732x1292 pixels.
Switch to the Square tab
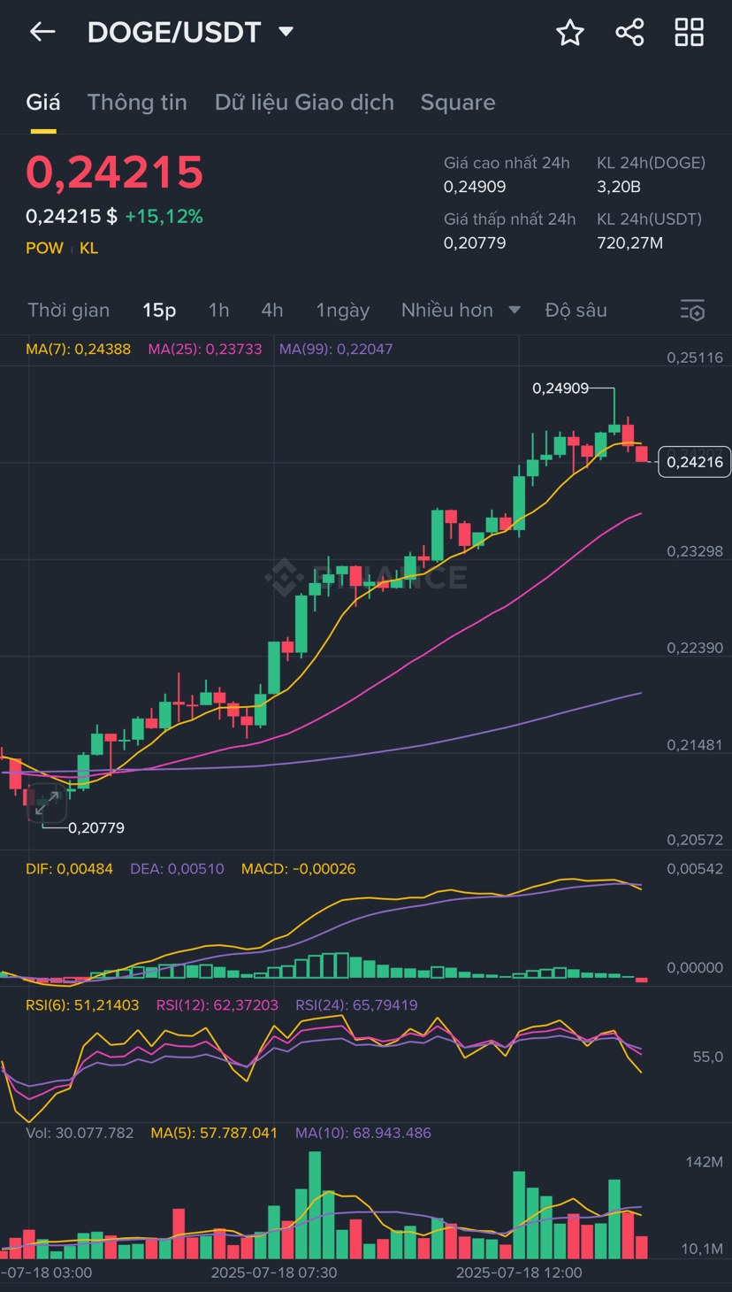coord(458,103)
